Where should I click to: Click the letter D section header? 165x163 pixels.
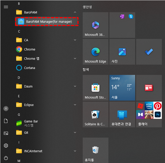click(x=19, y=78)
